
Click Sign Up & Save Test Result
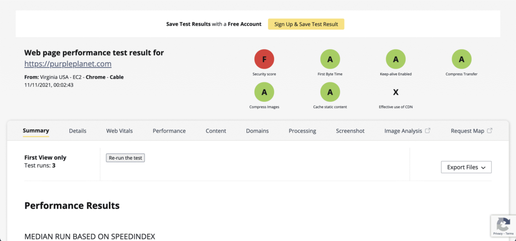[x=306, y=24]
